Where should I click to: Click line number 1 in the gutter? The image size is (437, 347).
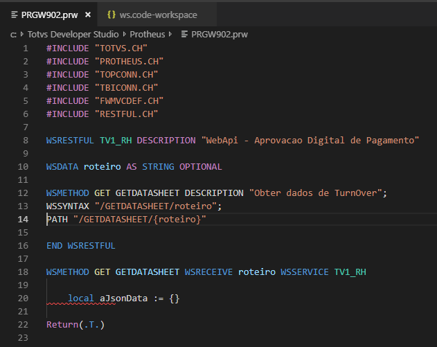pyautogui.click(x=26, y=48)
